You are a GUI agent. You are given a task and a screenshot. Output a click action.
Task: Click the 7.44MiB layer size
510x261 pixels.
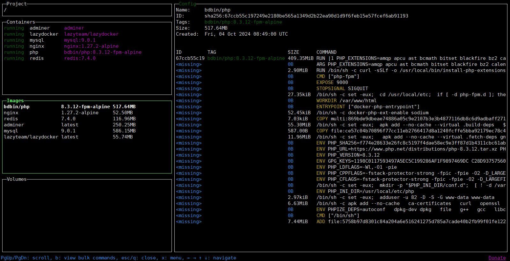(x=298, y=222)
